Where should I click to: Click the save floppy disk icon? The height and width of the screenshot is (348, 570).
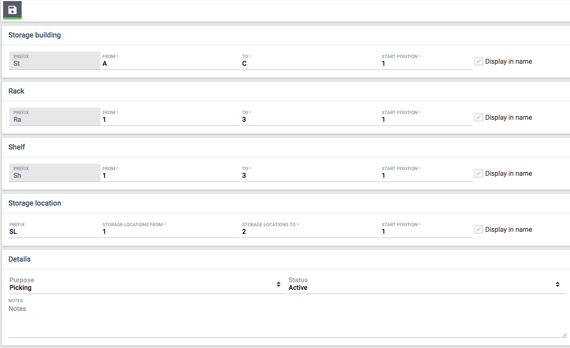(12, 10)
